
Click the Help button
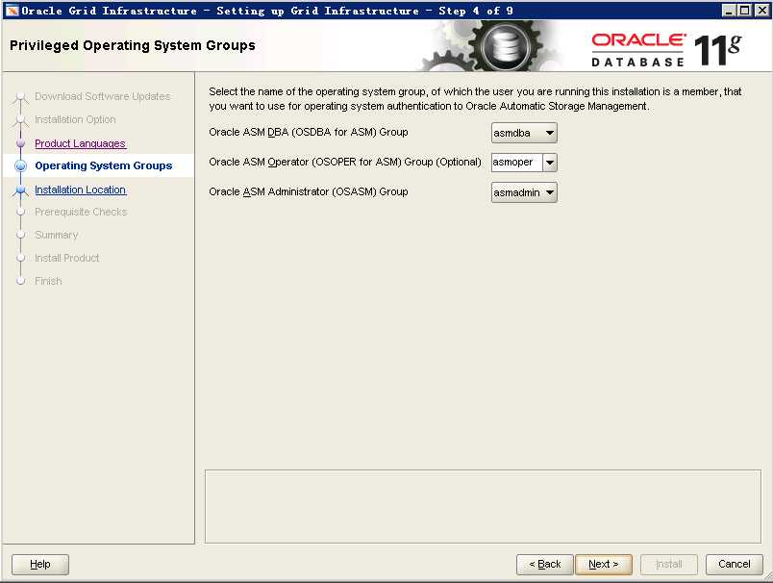40,565
